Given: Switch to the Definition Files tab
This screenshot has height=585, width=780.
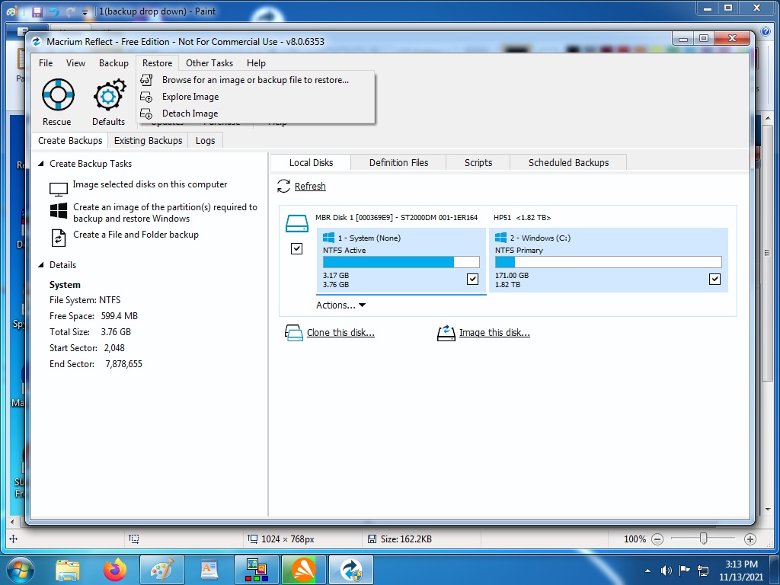Looking at the screenshot, I should (x=398, y=163).
